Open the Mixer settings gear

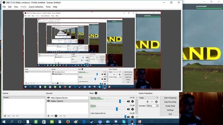(x=96, y=93)
